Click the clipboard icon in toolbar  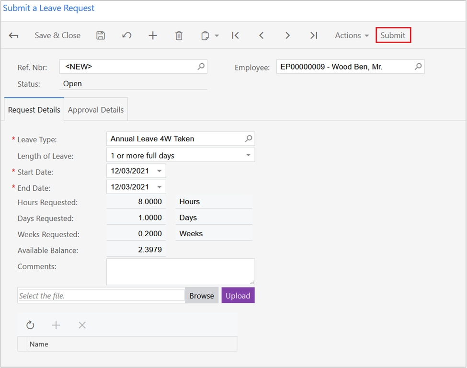[x=205, y=36]
